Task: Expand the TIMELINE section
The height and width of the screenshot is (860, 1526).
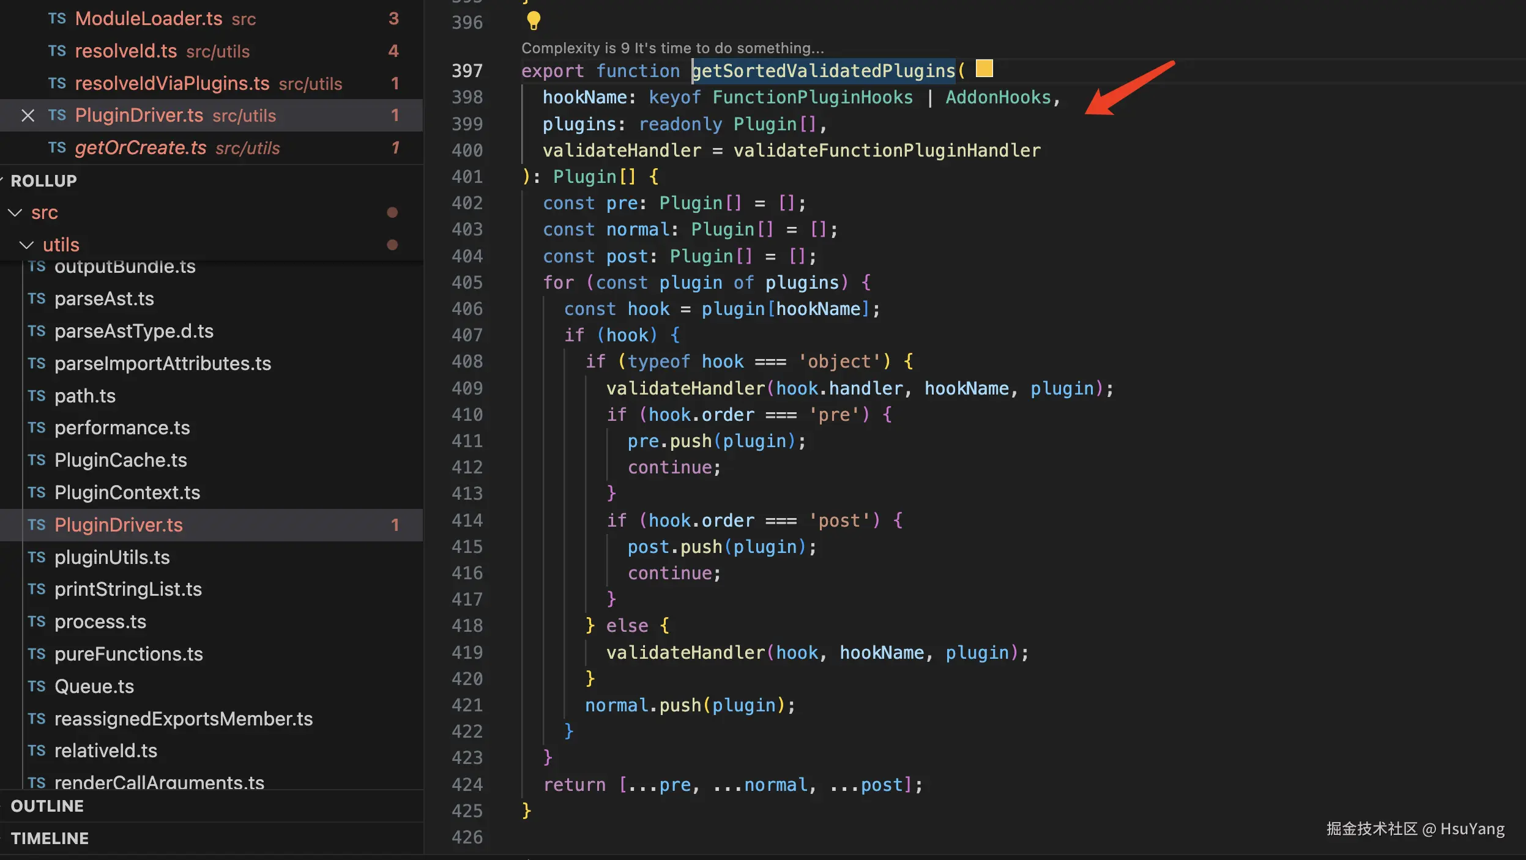Action: [50, 839]
